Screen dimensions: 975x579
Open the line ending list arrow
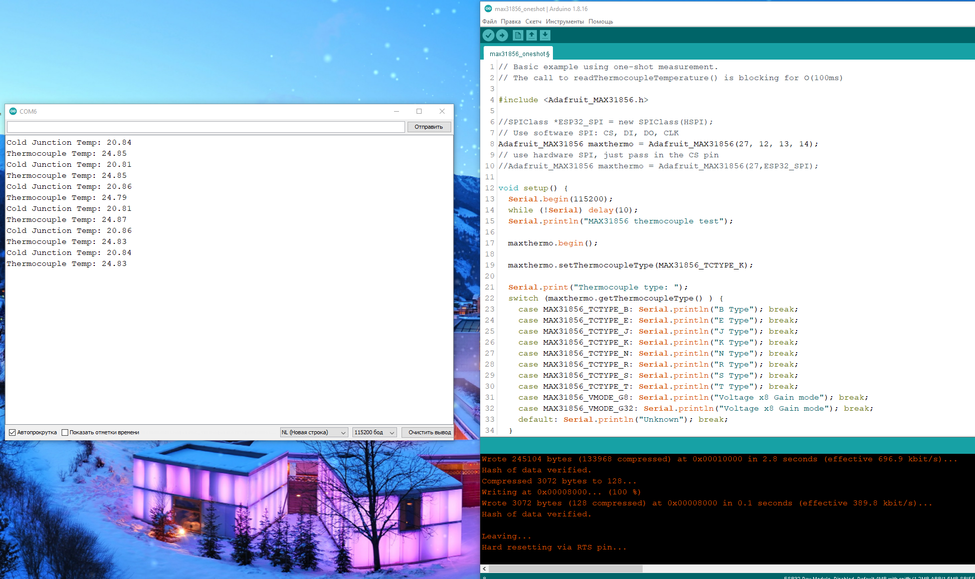(343, 432)
